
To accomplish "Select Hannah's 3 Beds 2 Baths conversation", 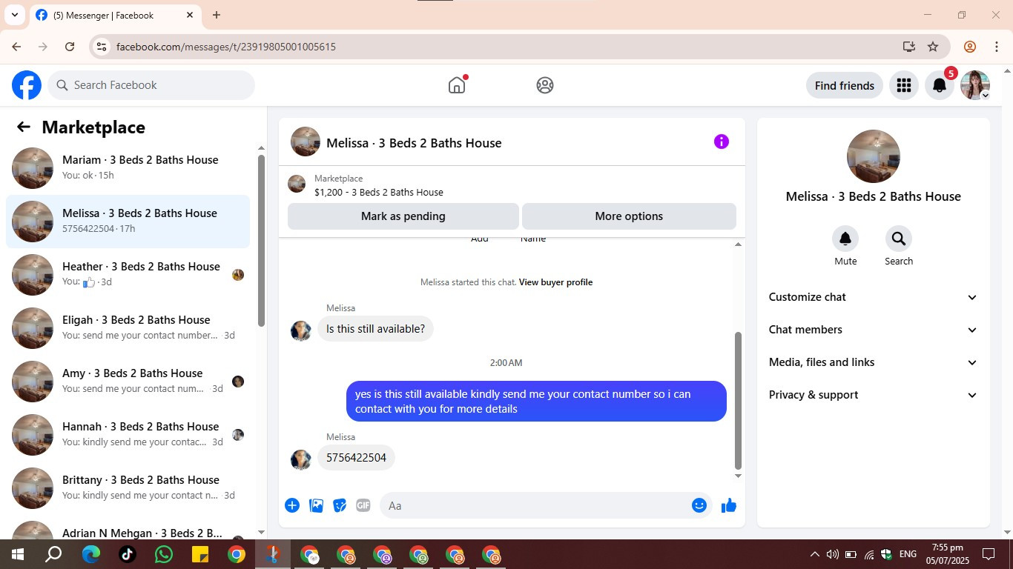I will 128,434.
